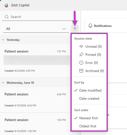Collapse the Yesterday group
Image resolution: width=127 pixels, height=135 pixels.
pyautogui.click(x=3, y=40)
